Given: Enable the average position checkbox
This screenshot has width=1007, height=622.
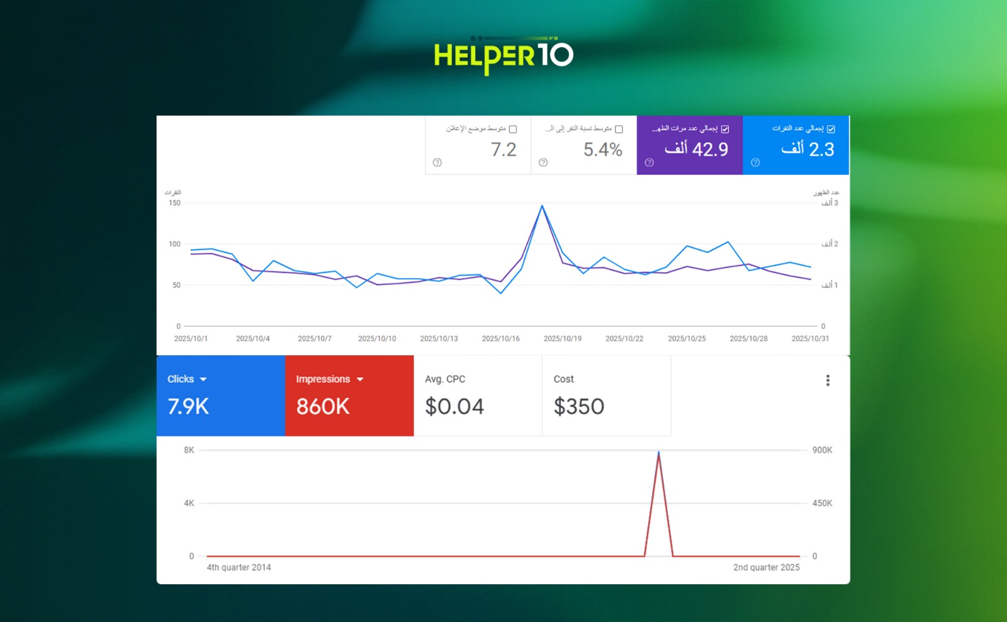Looking at the screenshot, I should [x=513, y=129].
